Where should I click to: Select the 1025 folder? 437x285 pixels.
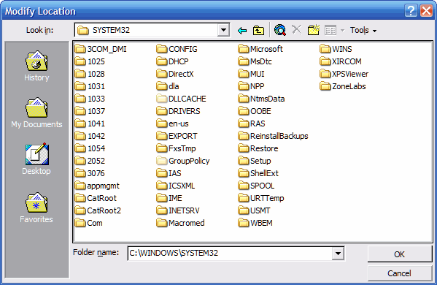[90, 61]
